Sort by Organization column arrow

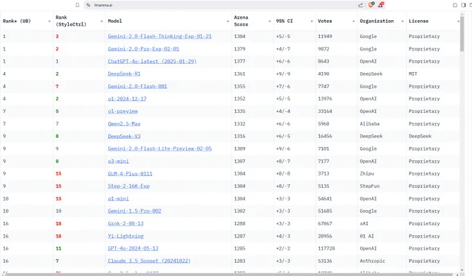coord(403,21)
